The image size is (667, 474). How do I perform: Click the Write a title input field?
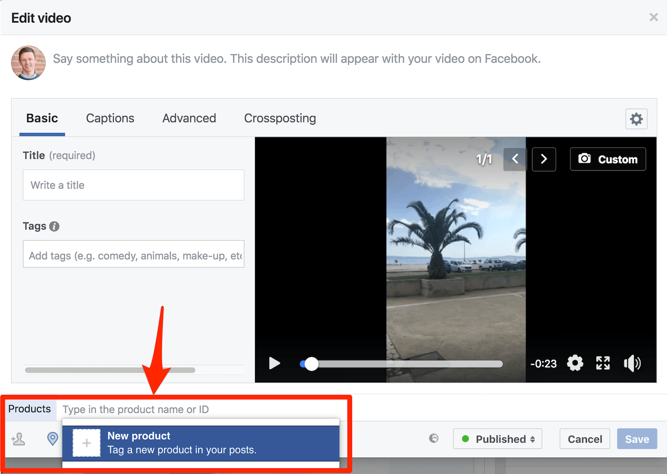click(x=133, y=185)
